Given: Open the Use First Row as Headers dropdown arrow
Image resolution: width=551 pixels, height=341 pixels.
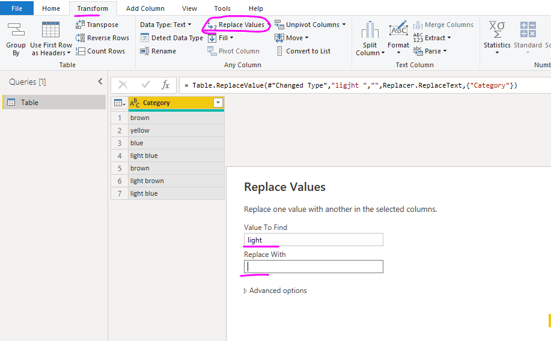Looking at the screenshot, I should pyautogui.click(x=68, y=53).
